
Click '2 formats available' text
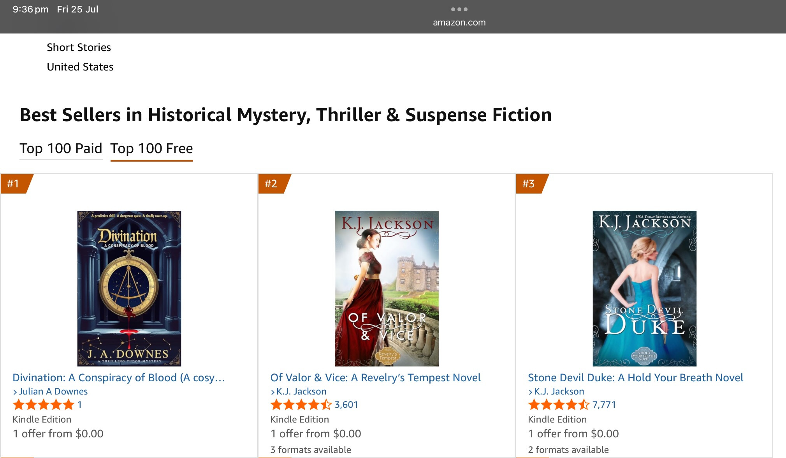568,450
